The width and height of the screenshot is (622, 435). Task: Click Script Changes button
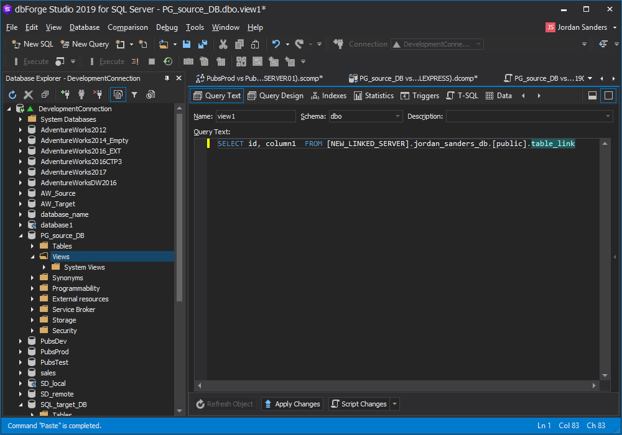(359, 404)
